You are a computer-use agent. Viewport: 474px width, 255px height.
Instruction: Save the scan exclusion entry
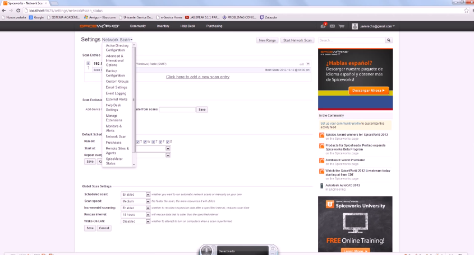coord(203,110)
